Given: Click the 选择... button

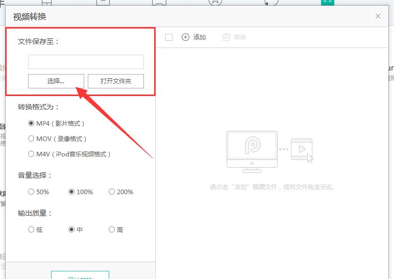Looking at the screenshot, I should [56, 81].
